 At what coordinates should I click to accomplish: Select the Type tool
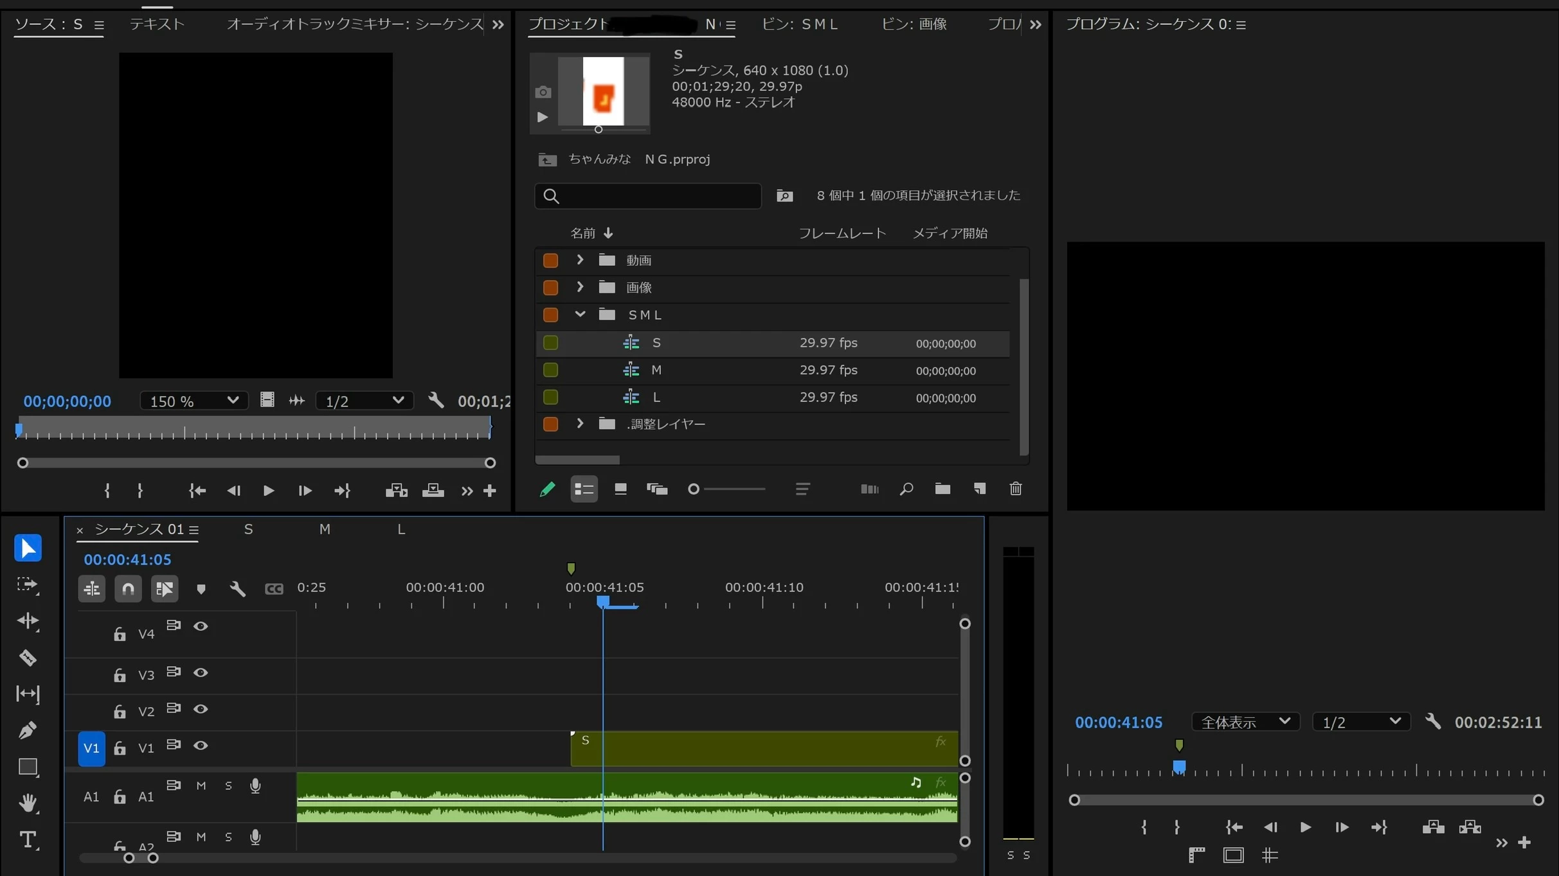point(28,839)
